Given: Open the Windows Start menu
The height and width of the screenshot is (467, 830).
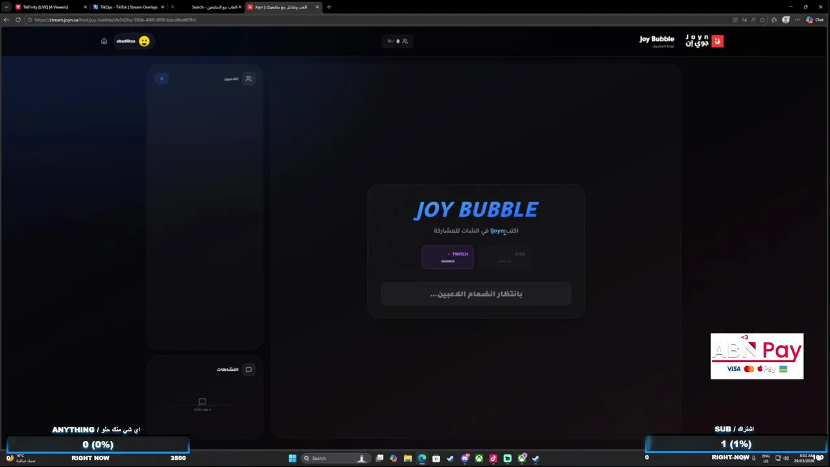Looking at the screenshot, I should click(292, 459).
